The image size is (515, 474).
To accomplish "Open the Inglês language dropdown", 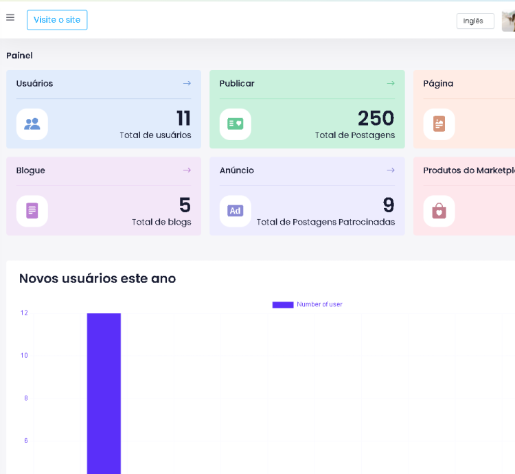I will point(475,21).
